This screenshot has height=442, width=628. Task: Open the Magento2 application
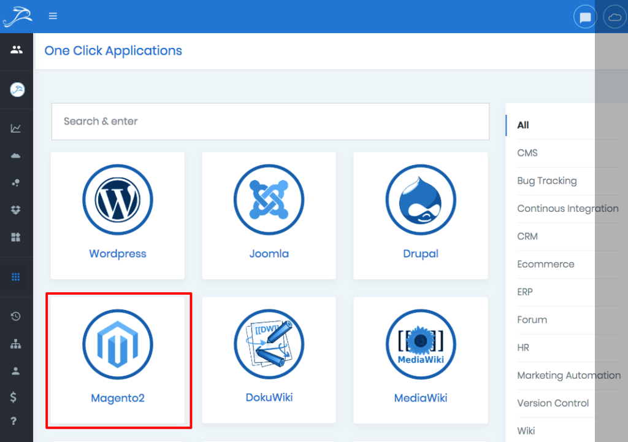click(118, 360)
